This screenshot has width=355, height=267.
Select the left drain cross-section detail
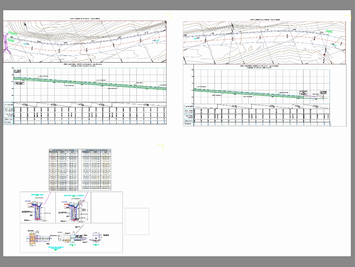[x=37, y=208]
